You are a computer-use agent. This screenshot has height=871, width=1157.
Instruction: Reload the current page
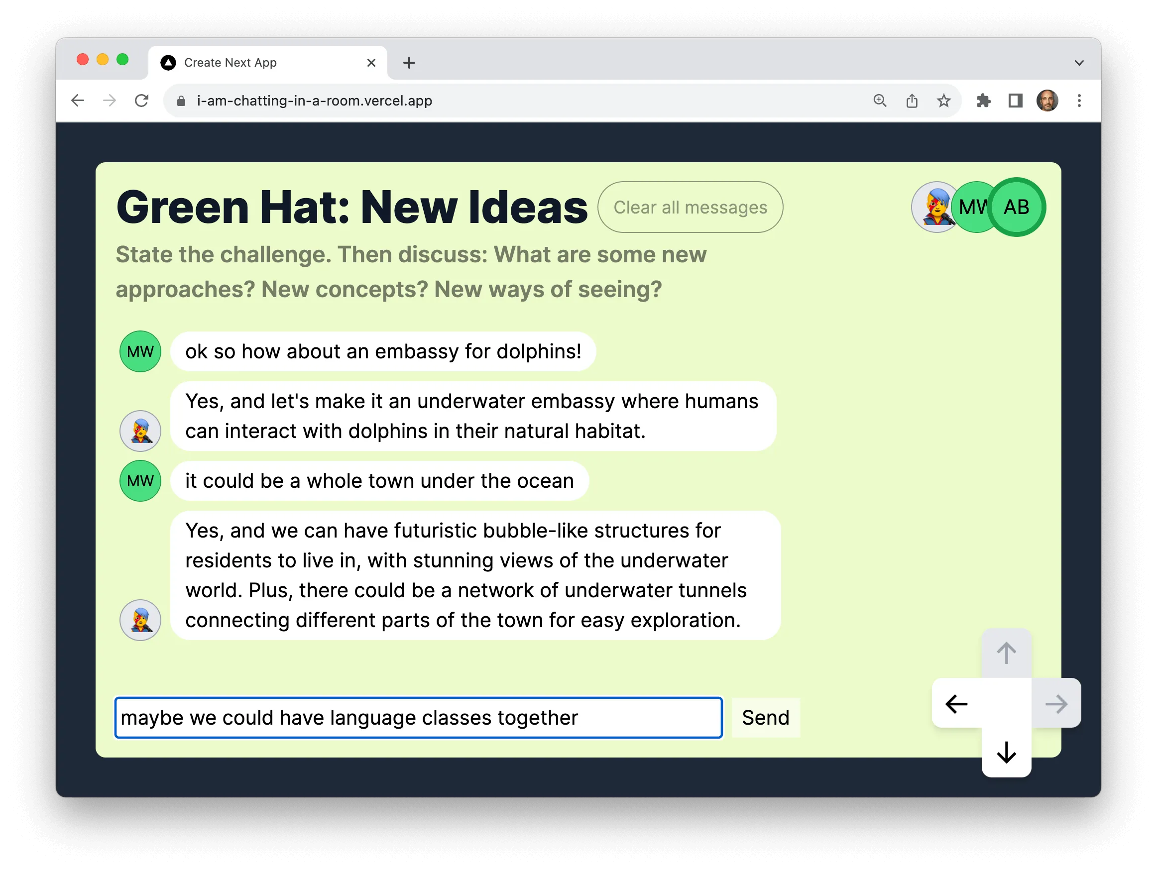click(141, 101)
